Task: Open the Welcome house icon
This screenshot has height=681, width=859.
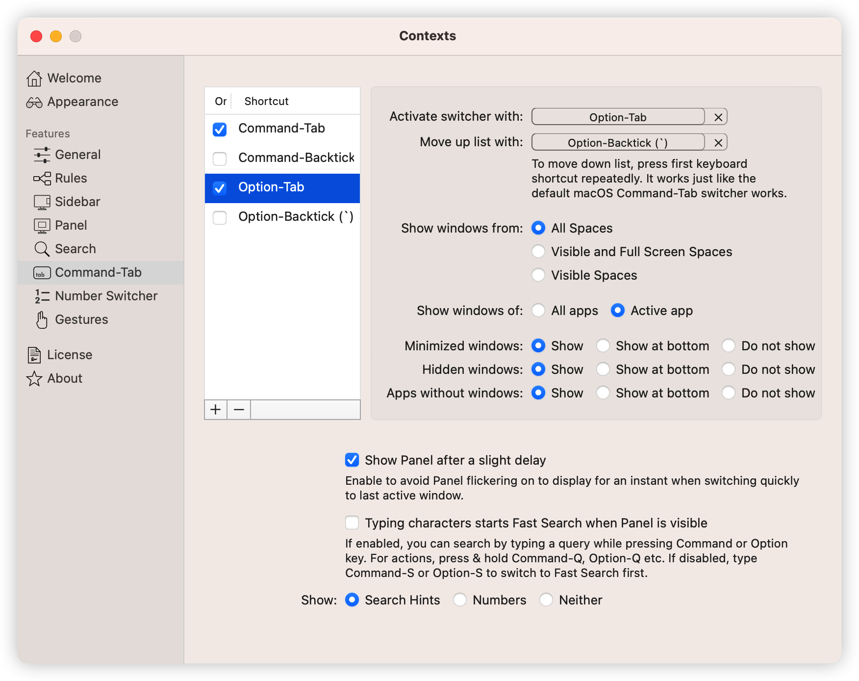Action: pos(34,78)
